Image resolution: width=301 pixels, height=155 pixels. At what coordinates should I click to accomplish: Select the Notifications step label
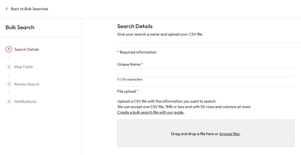point(25,101)
